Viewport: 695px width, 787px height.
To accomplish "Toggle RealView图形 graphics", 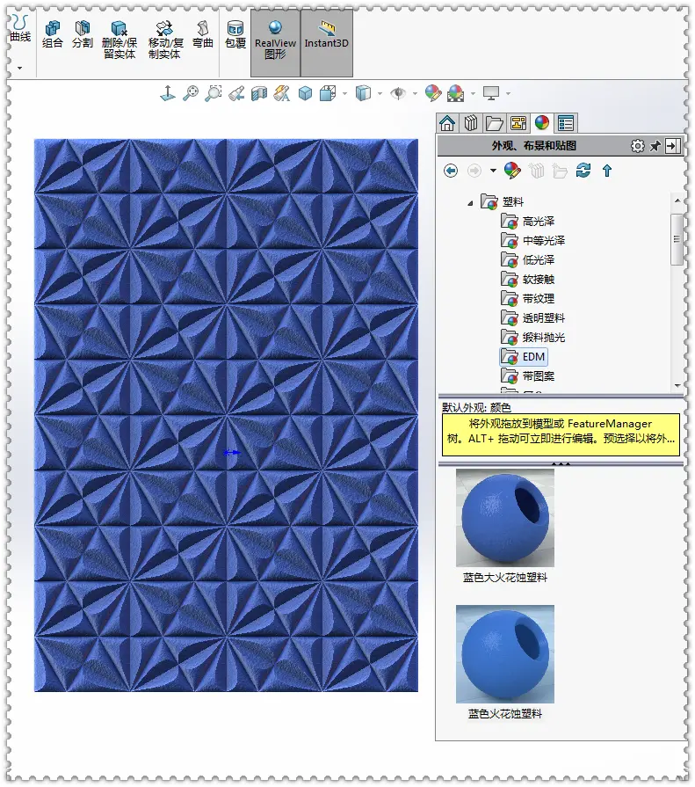I will (x=275, y=43).
